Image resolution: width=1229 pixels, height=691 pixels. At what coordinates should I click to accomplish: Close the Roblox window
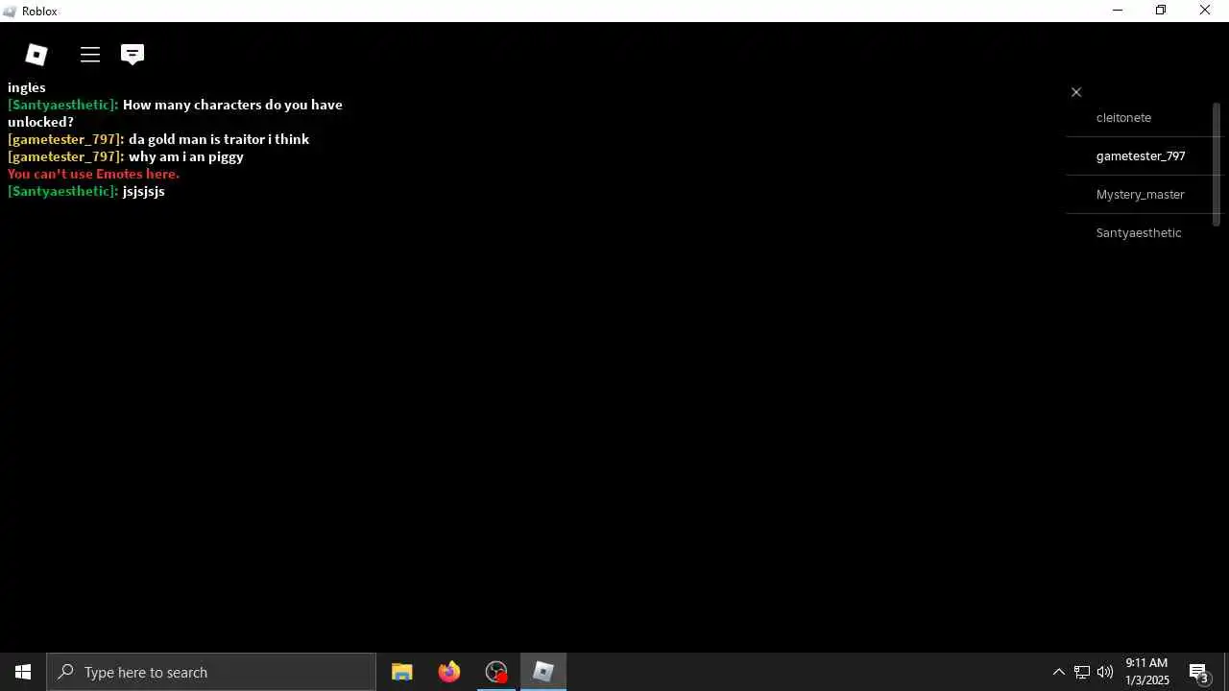(x=1205, y=11)
